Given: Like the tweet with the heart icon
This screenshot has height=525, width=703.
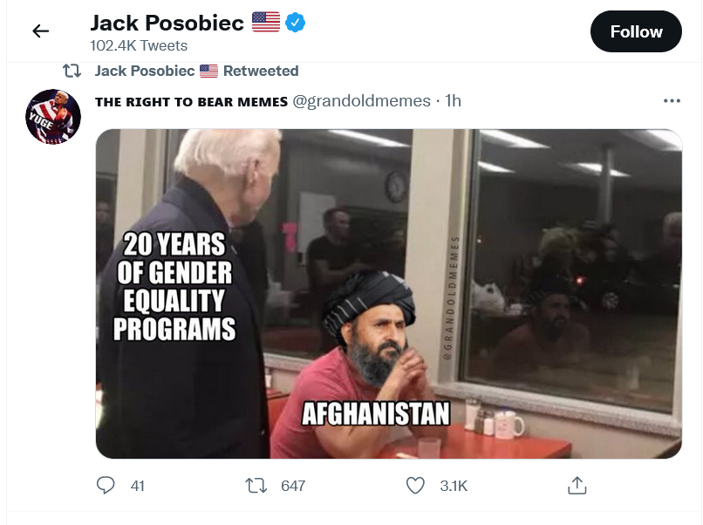Looking at the screenshot, I should coord(415,486).
